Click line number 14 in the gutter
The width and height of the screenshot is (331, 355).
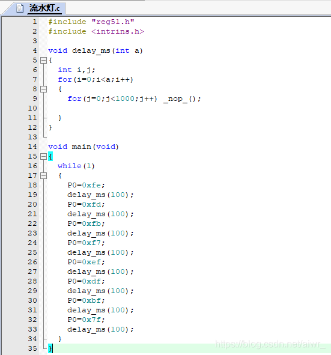pyautogui.click(x=32, y=147)
